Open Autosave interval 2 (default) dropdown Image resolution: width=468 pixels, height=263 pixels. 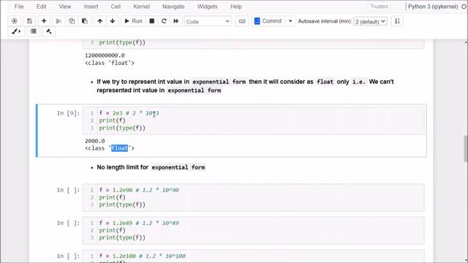point(371,21)
